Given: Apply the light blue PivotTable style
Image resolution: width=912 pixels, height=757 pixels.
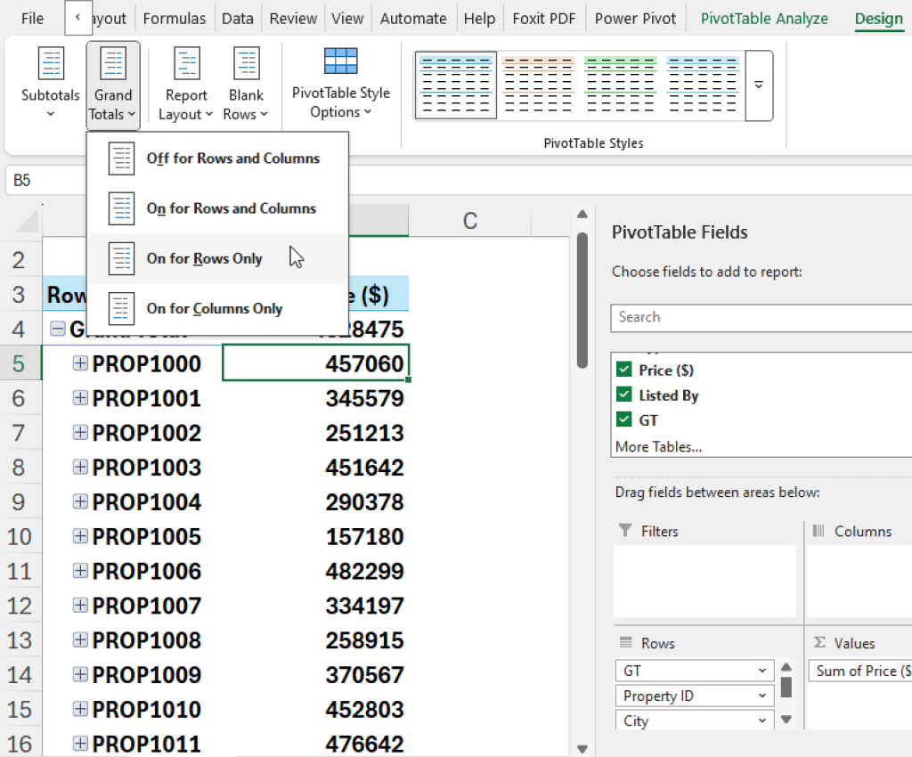Looking at the screenshot, I should pyautogui.click(x=455, y=85).
